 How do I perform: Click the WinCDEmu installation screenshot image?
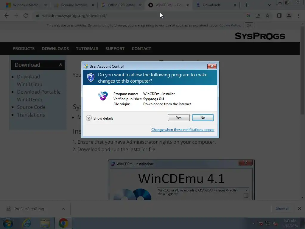click(x=181, y=180)
